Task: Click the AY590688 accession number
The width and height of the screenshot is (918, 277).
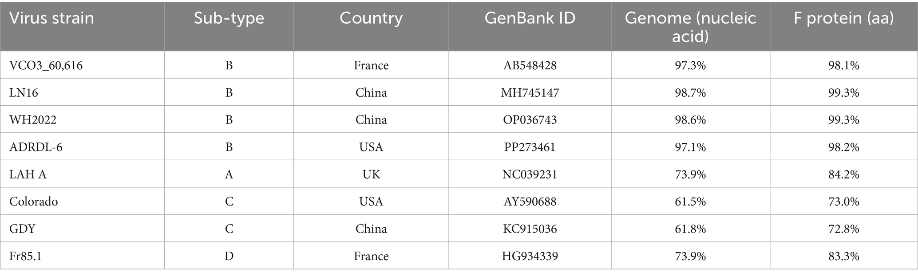Action: tap(530, 202)
